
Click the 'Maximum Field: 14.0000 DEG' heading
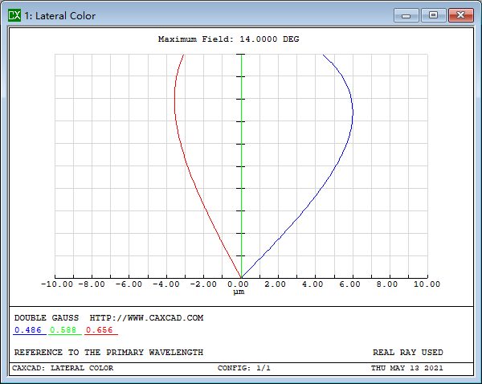tap(228, 39)
